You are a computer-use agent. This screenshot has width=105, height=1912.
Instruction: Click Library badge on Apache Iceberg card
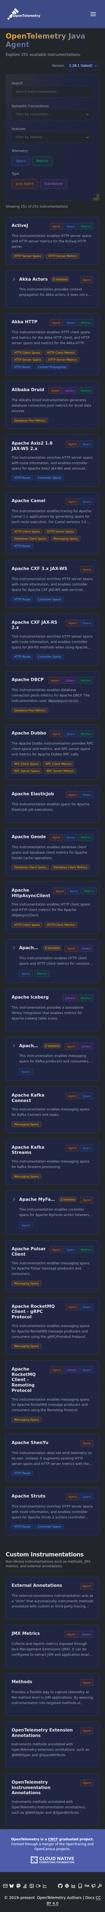coord(70,998)
